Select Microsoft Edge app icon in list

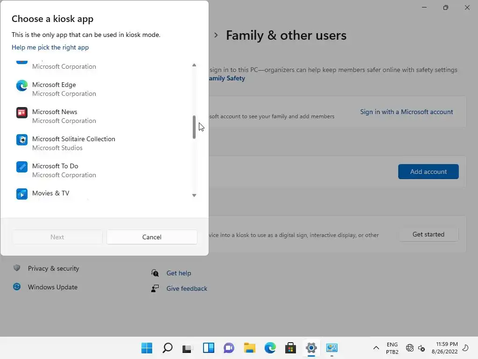pyautogui.click(x=22, y=86)
